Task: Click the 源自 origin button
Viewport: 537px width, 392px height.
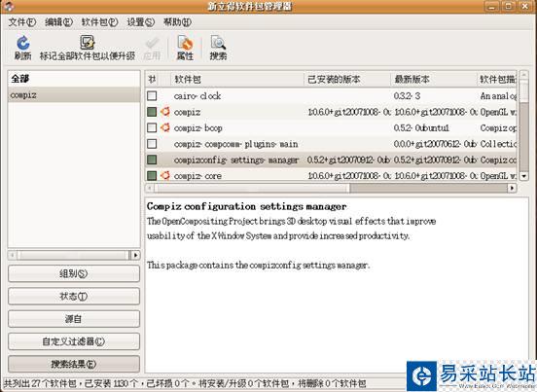Action: [x=74, y=319]
